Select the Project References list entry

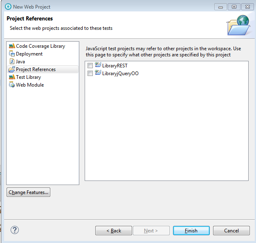pyautogui.click(x=43, y=69)
